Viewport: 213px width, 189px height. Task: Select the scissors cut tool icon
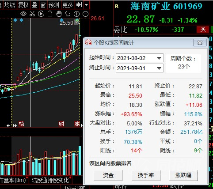coord(32,14)
